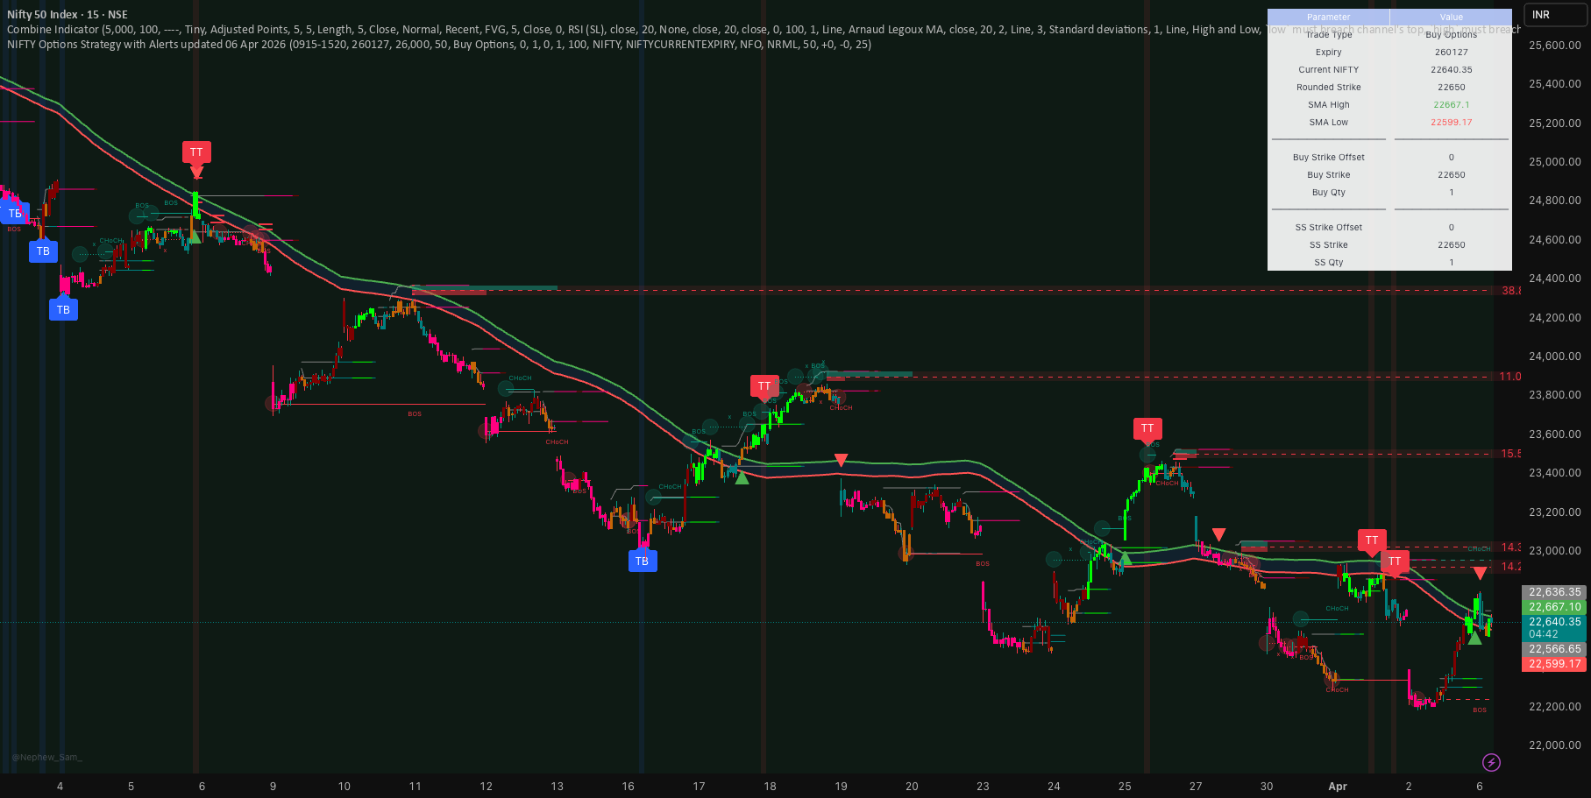Click the blue TB label in top-left area
1591x798 pixels.
coord(14,213)
